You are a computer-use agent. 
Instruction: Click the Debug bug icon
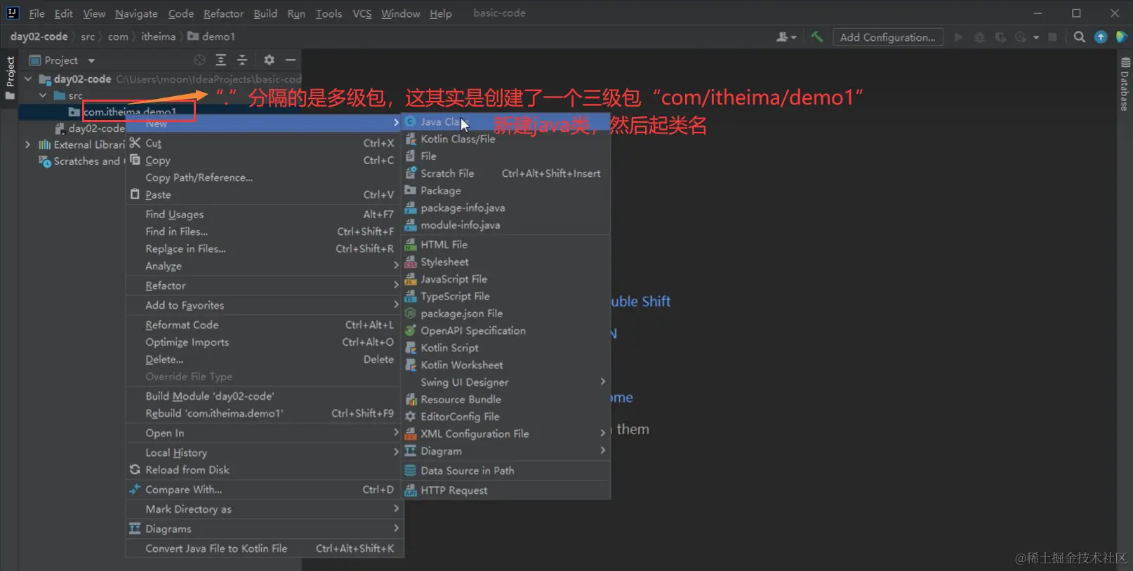979,37
